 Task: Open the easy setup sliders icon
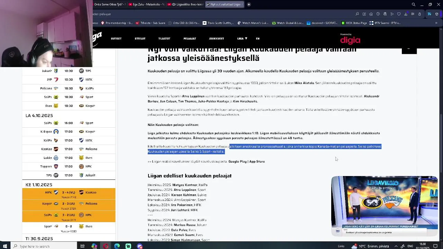[x=413, y=14]
